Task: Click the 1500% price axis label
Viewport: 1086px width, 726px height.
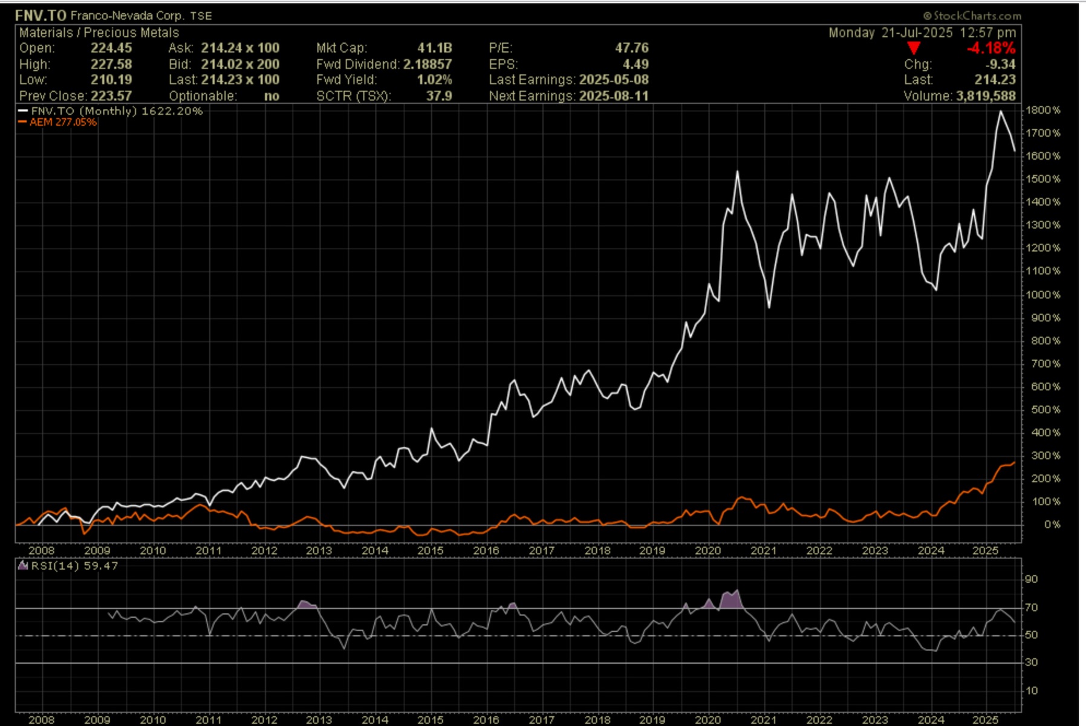Action: tap(1044, 179)
